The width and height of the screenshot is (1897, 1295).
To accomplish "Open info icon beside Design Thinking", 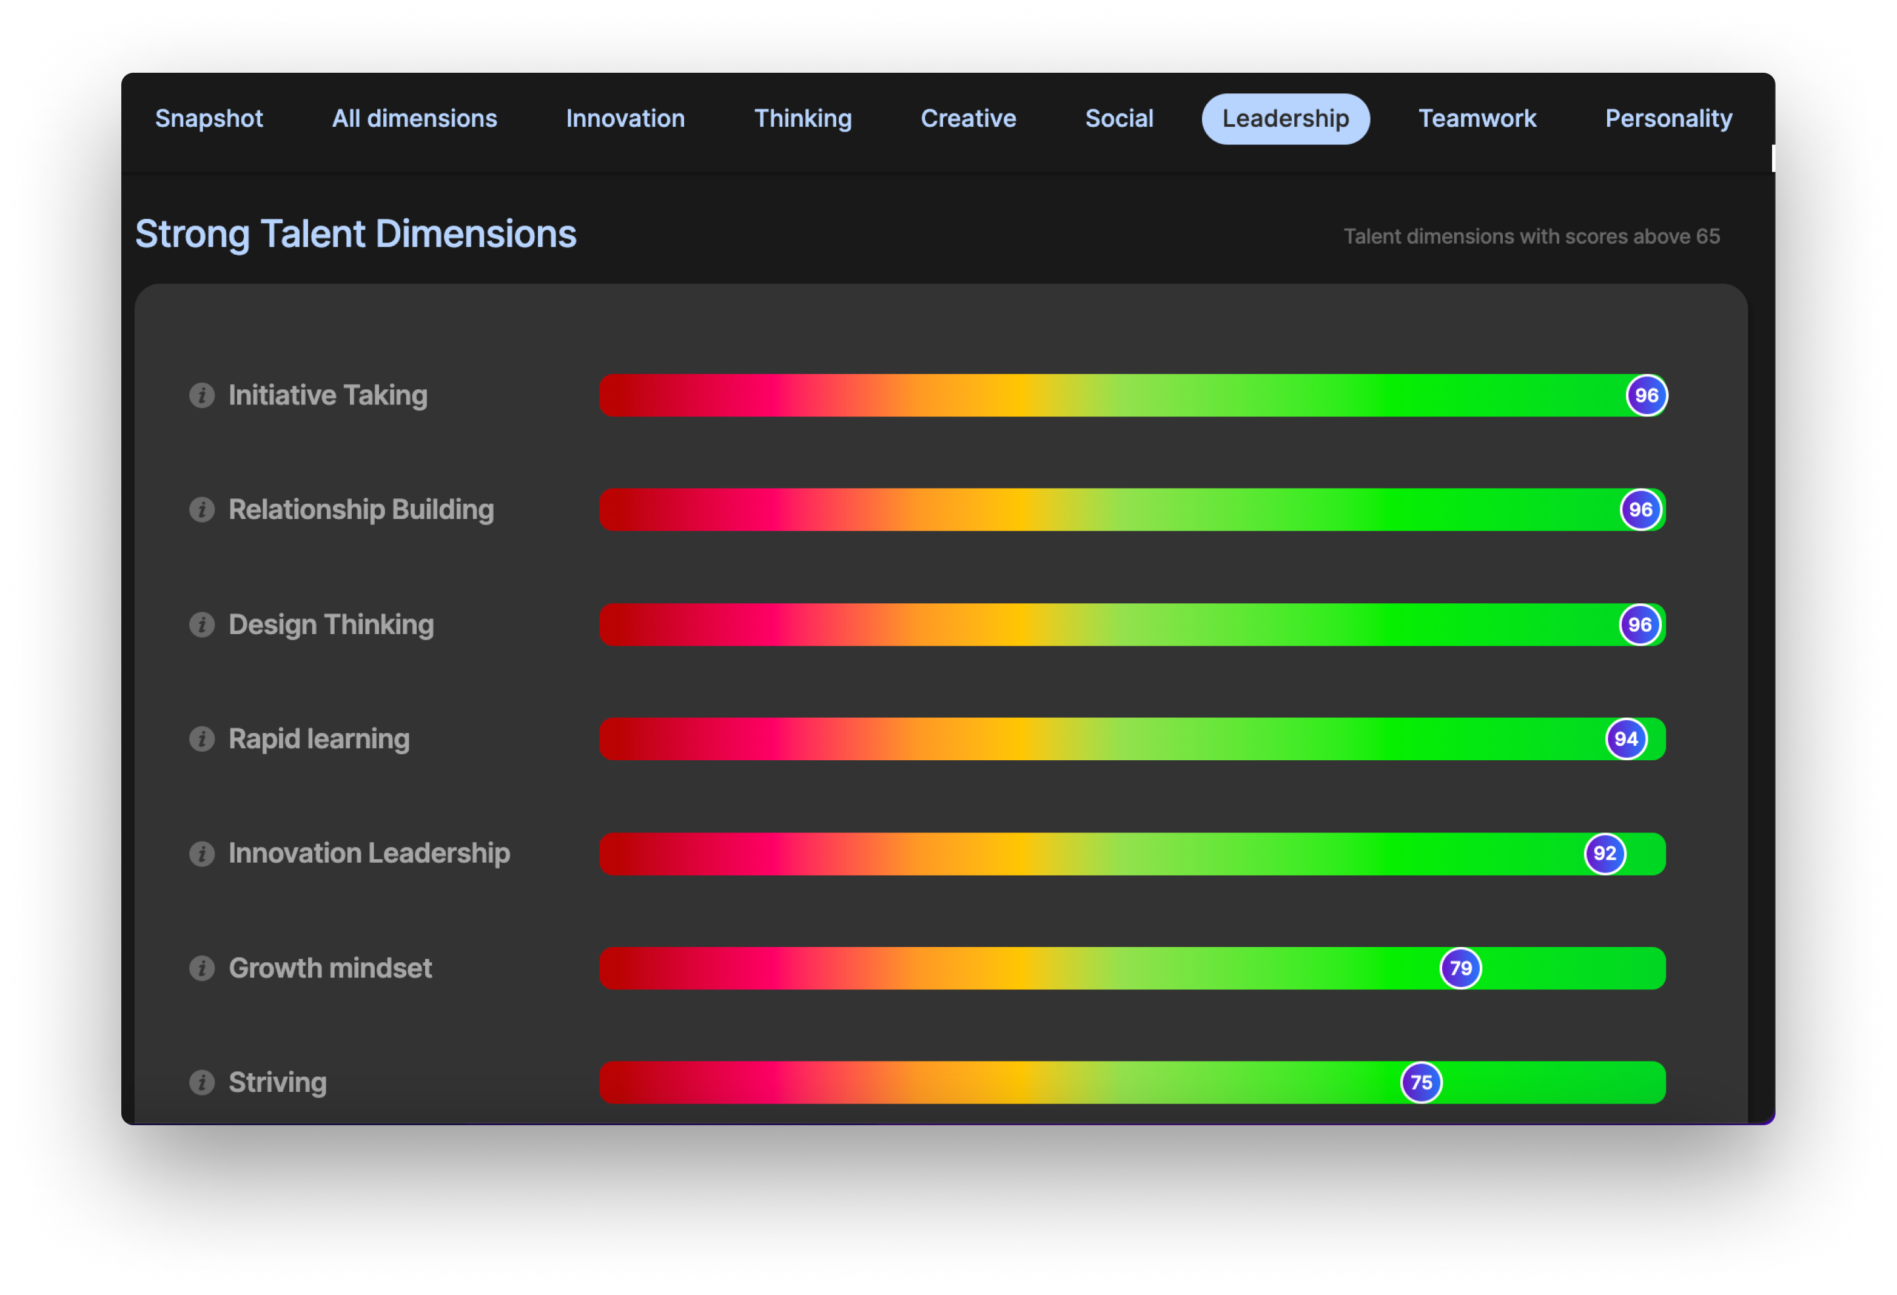I will 201,624.
